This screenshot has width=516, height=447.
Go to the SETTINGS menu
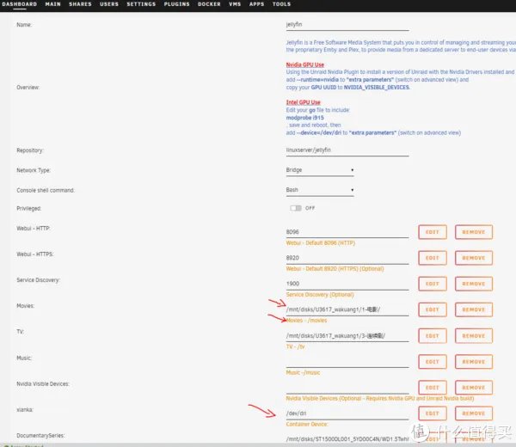[x=141, y=4]
